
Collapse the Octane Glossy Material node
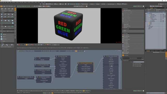(x=104, y=56)
